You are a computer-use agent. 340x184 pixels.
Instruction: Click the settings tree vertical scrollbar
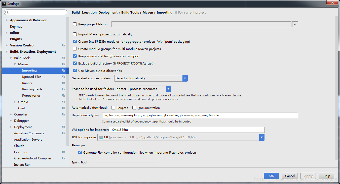pyautogui.click(x=67, y=81)
